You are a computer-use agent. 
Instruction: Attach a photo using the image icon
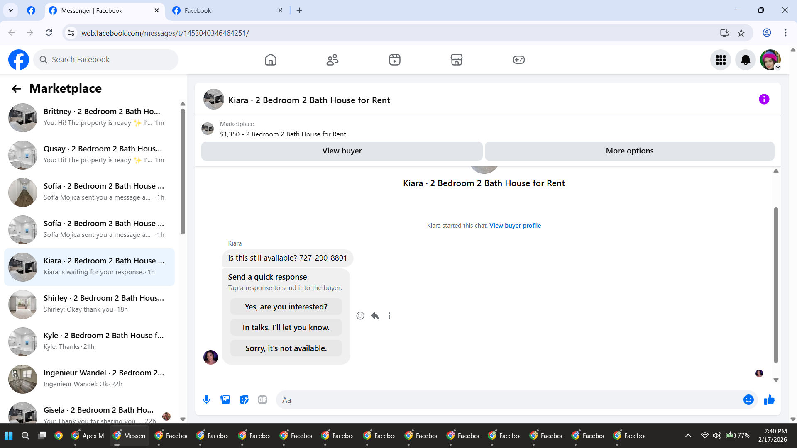coord(225,399)
